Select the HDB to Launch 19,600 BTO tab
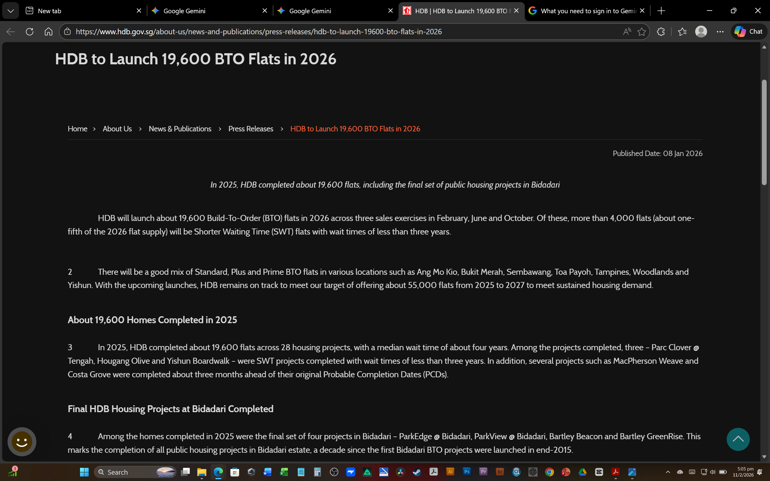The width and height of the screenshot is (770, 481). coord(461,11)
